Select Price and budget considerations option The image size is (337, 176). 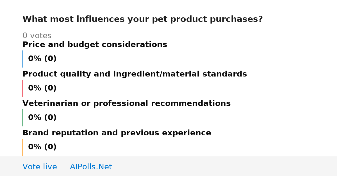[x=95, y=45]
